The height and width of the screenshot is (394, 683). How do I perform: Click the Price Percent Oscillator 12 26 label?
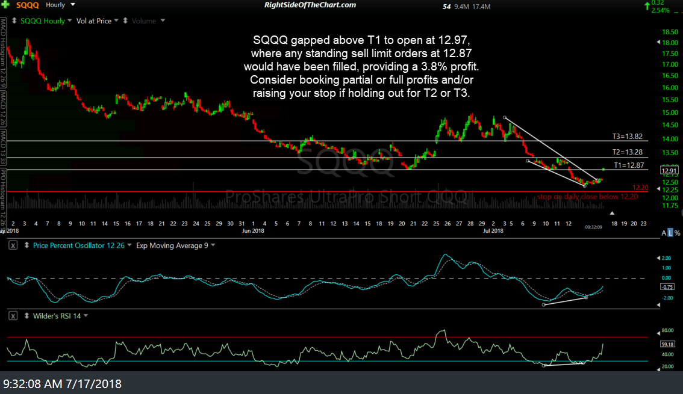[x=79, y=245]
